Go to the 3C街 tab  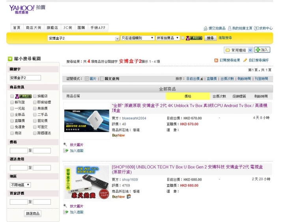click(x=68, y=28)
